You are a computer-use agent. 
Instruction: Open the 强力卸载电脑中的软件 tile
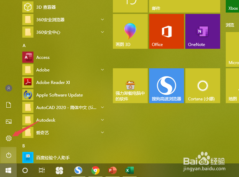(x=130, y=86)
